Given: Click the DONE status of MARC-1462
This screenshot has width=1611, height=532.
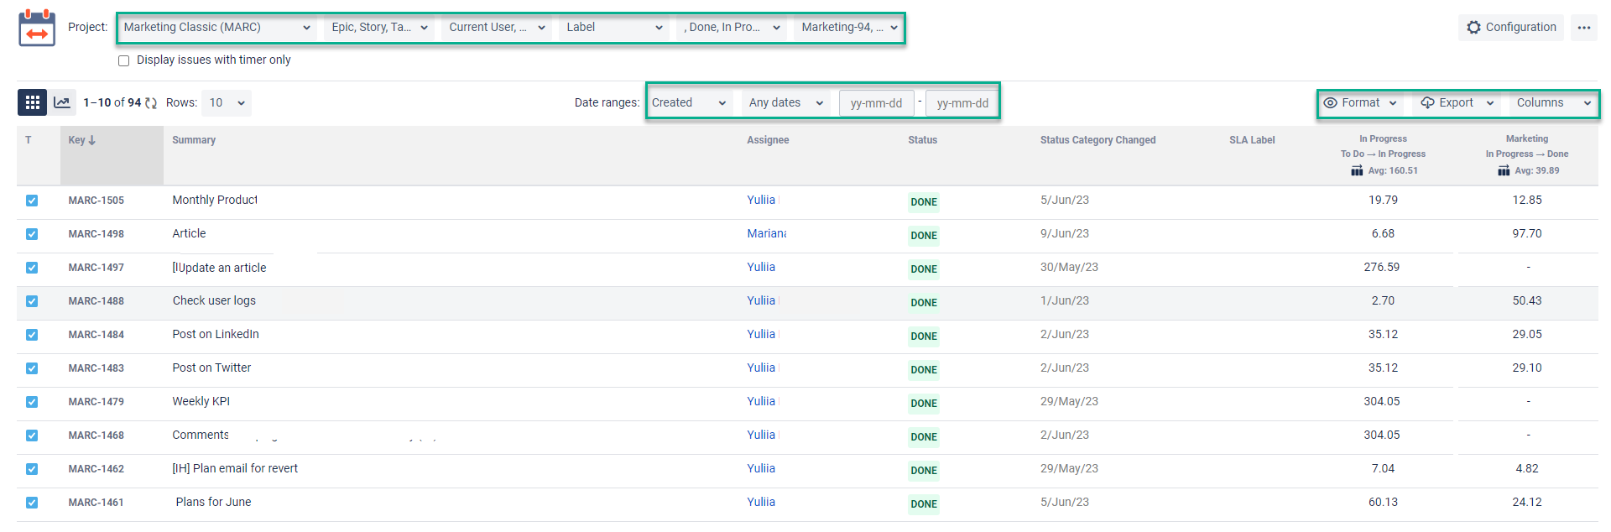Looking at the screenshot, I should pyautogui.click(x=924, y=471).
